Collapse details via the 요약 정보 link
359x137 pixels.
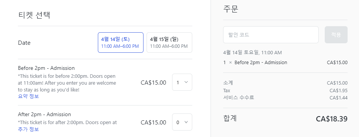click(x=29, y=96)
